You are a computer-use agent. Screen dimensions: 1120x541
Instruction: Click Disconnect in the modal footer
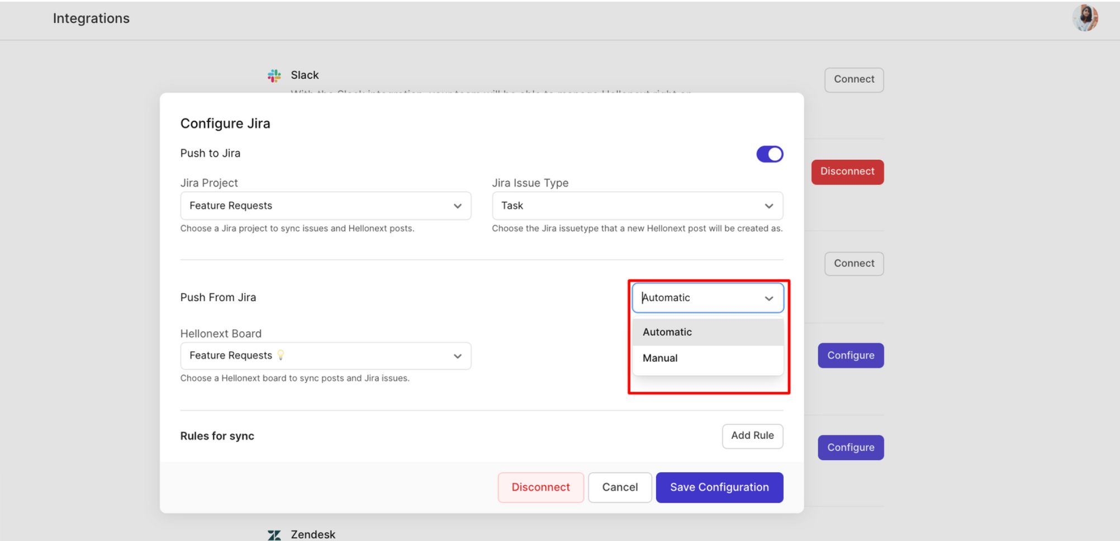[540, 487]
